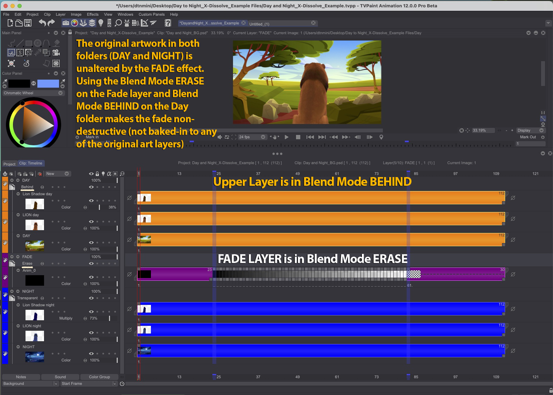
Task: Click the Color Group button
Action: point(100,377)
